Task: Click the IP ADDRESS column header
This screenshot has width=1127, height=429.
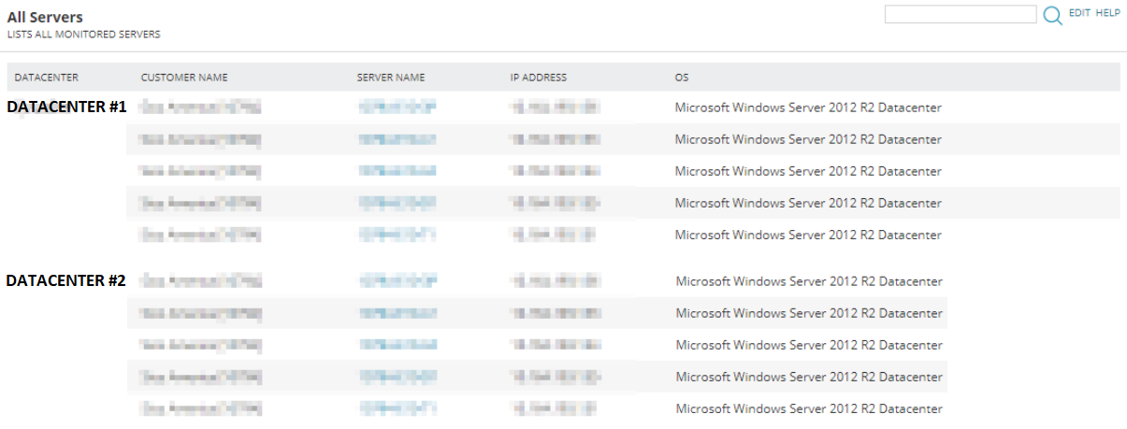Action: (539, 78)
